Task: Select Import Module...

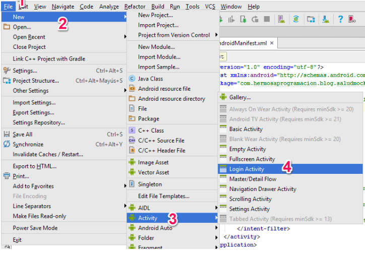Action: [x=173, y=57]
